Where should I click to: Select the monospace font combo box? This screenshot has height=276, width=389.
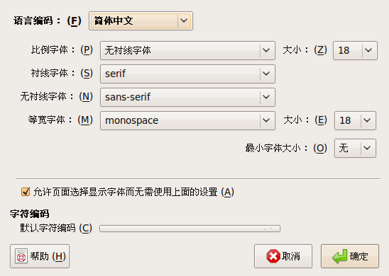(x=187, y=120)
